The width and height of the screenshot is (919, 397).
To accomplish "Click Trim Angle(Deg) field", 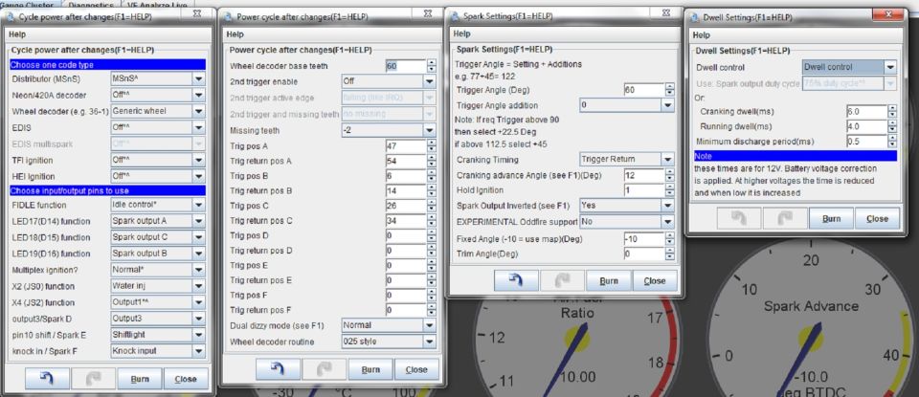I will pos(644,254).
